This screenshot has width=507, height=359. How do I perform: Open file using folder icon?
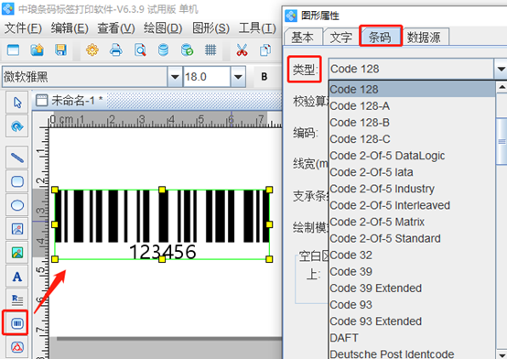(x=37, y=50)
